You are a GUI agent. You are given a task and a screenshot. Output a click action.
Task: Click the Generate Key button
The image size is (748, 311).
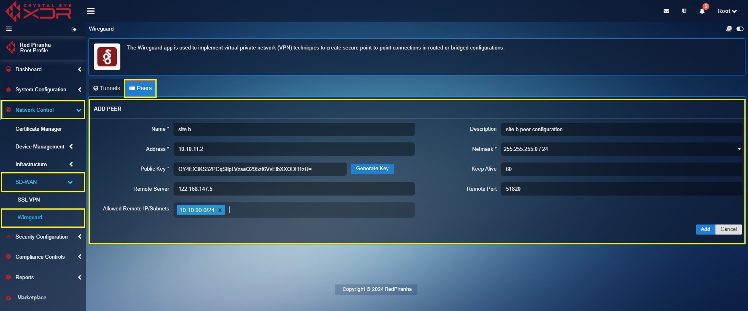372,169
